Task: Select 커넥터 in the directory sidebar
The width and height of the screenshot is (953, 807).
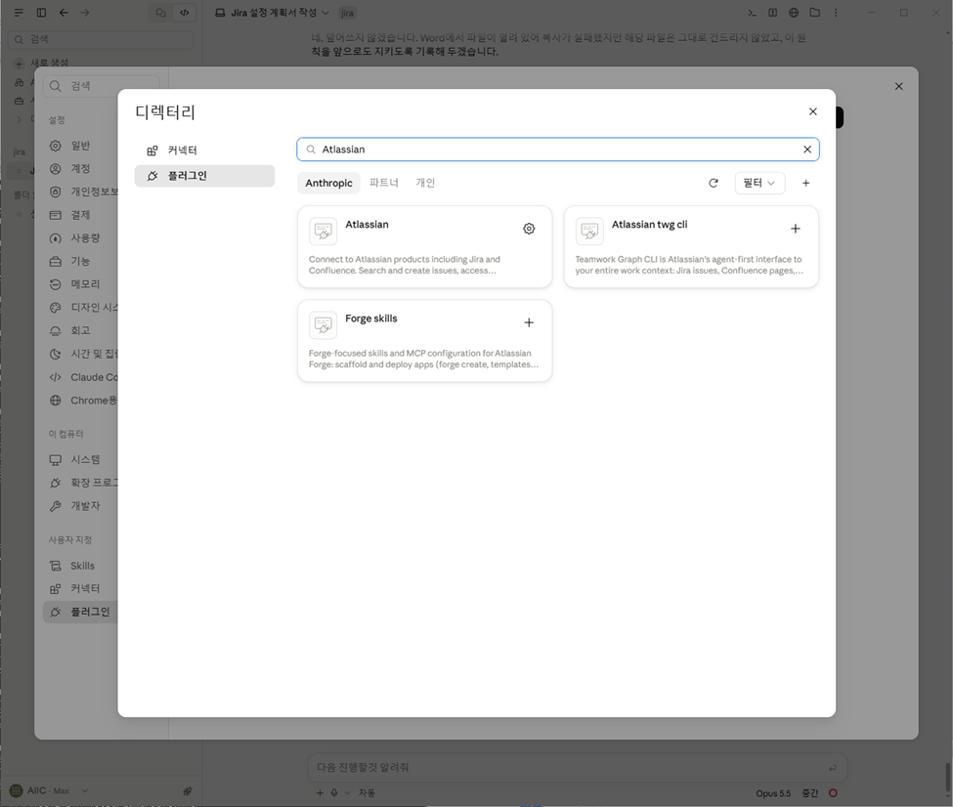Action: click(205, 150)
